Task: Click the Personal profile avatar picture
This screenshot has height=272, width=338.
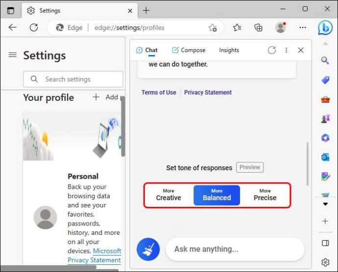Action: (x=45, y=217)
